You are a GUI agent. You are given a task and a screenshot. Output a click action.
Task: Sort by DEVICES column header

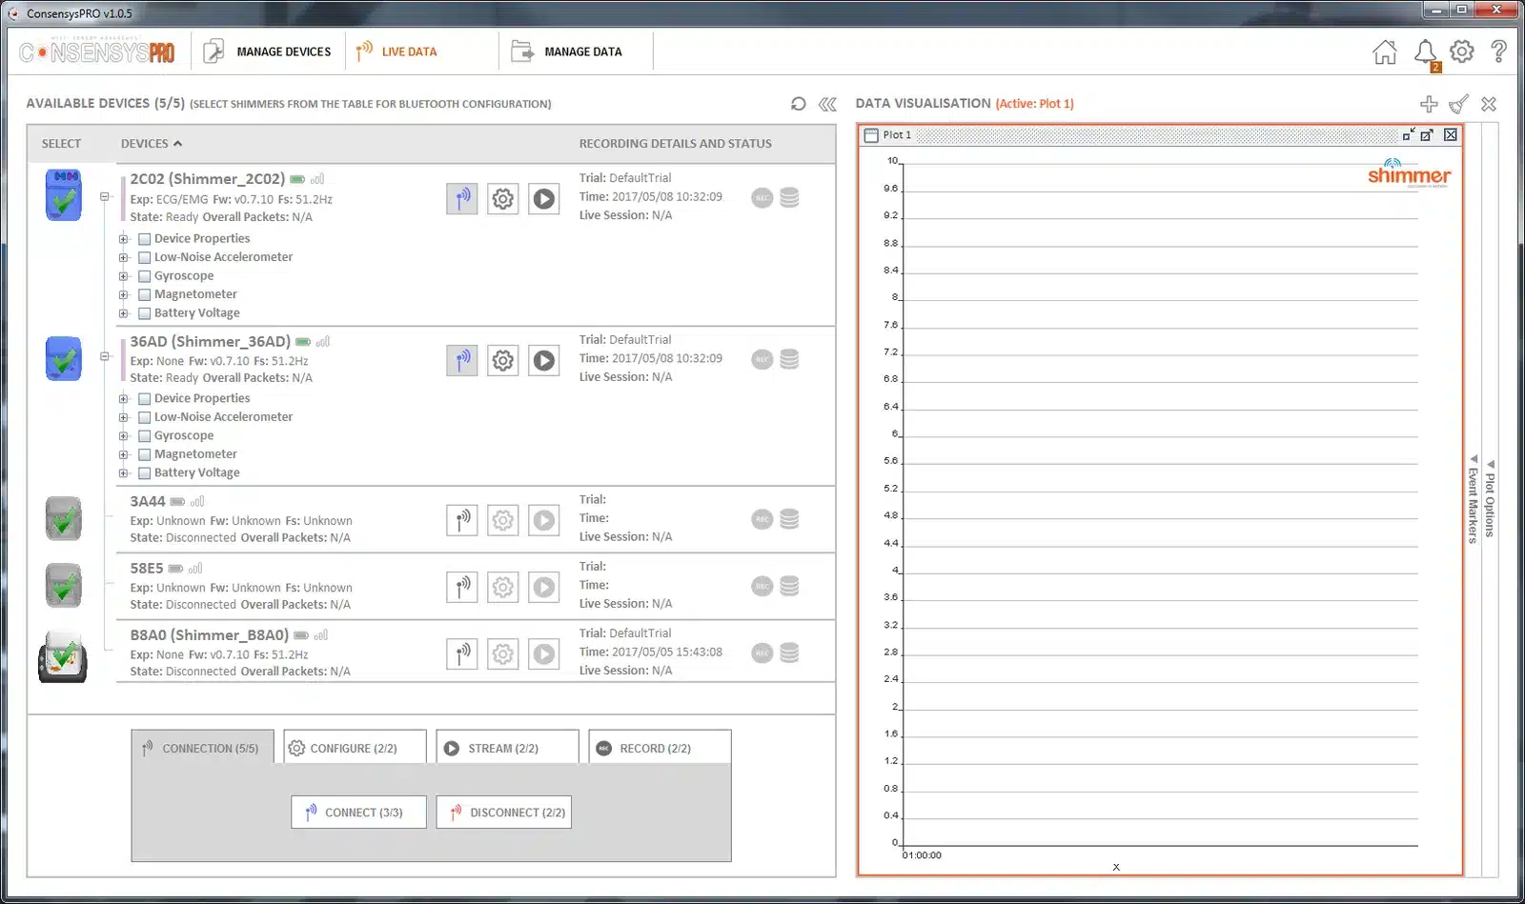coord(151,144)
